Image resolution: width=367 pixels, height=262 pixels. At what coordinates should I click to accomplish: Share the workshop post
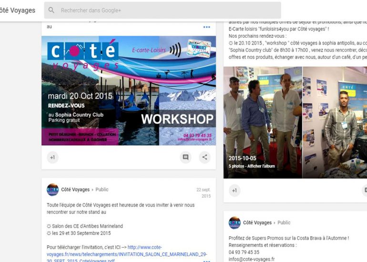pyautogui.click(x=204, y=157)
